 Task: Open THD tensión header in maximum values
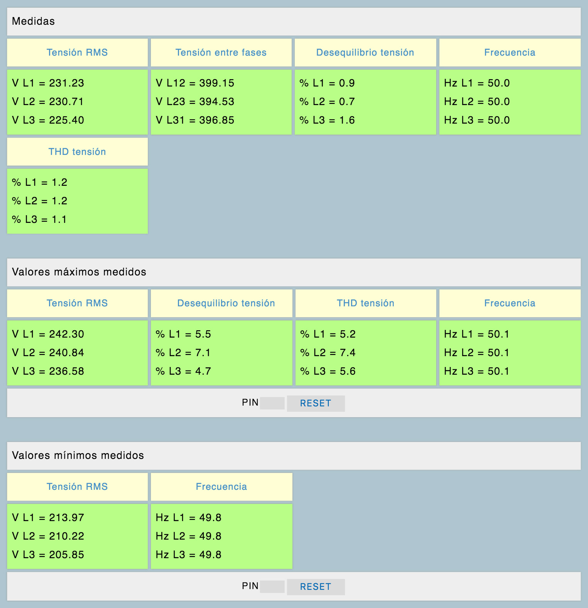tap(365, 303)
